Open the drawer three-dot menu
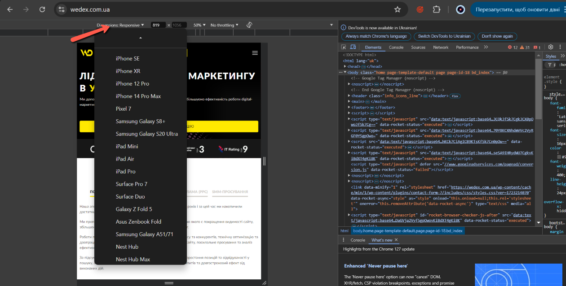The height and width of the screenshot is (286, 566). pos(344,240)
